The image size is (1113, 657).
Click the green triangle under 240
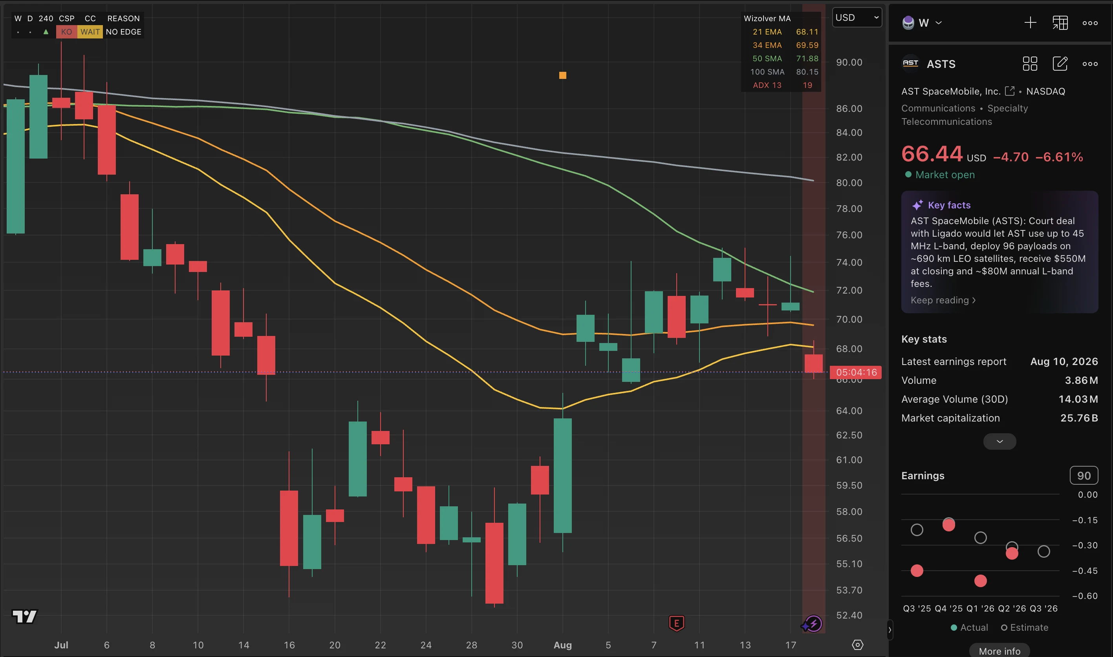pyautogui.click(x=46, y=32)
